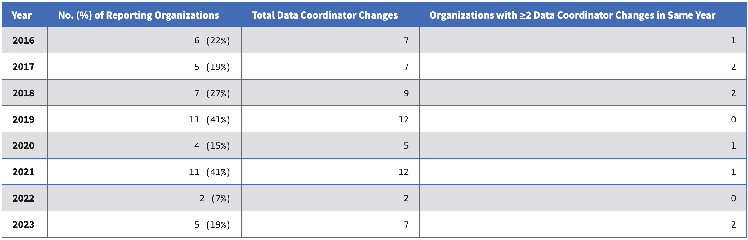Click the total changes value 9 for 2018

[406, 93]
